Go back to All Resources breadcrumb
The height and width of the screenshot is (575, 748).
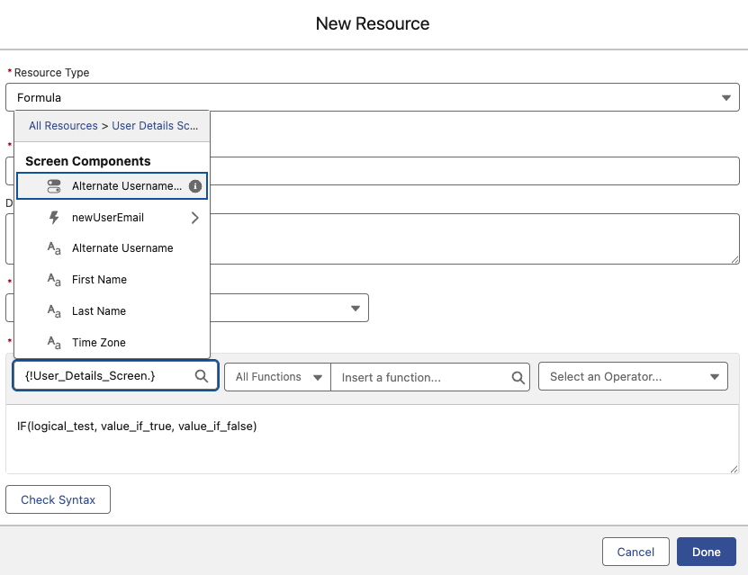[63, 126]
